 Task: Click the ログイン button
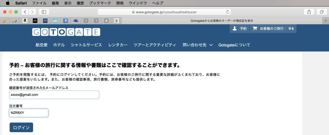[x=21, y=127]
